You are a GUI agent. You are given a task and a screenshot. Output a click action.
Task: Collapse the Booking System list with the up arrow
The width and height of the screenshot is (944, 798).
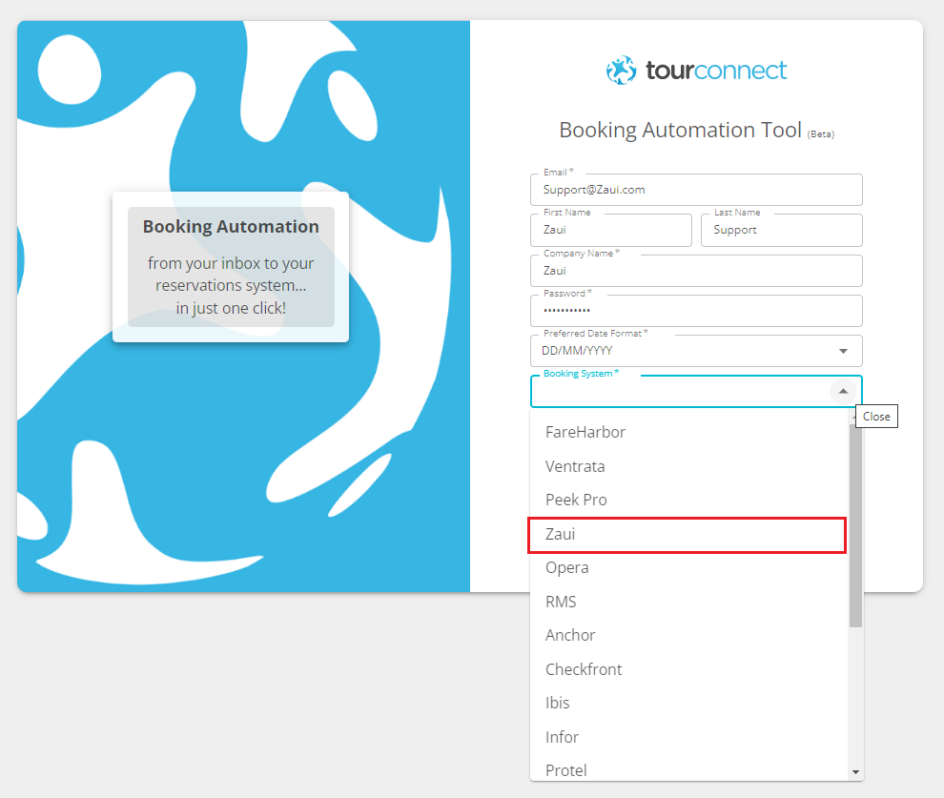tap(843, 391)
